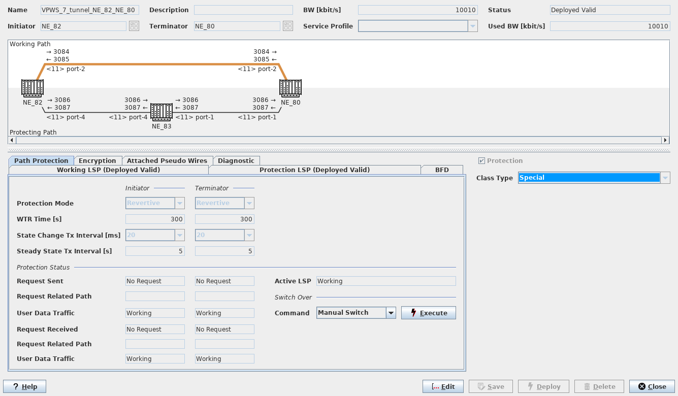Select the Protection LSP sub-tab

click(314, 170)
